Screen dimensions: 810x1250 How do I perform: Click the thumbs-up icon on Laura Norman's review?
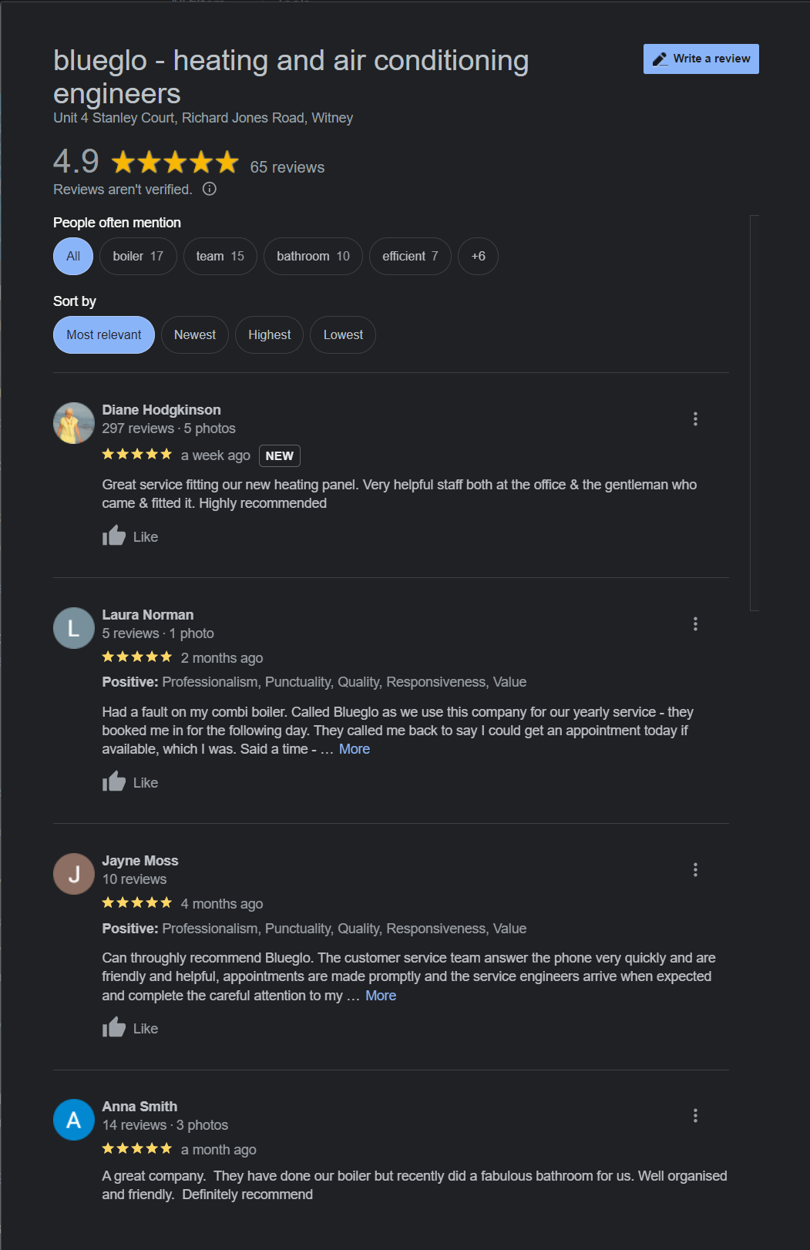113,781
